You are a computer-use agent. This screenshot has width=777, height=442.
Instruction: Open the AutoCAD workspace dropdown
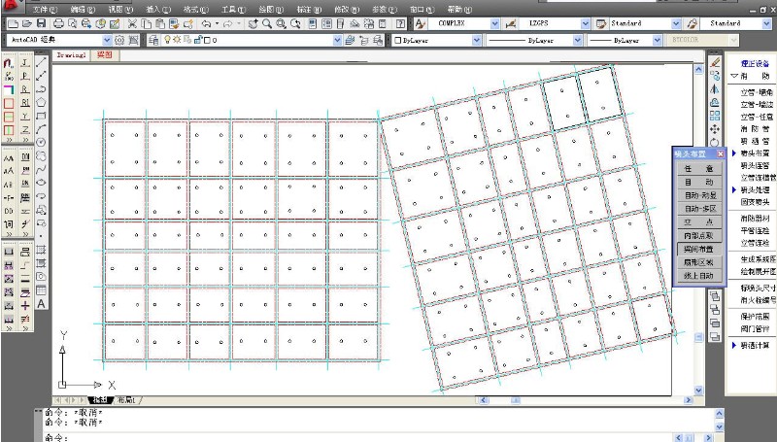(107, 40)
